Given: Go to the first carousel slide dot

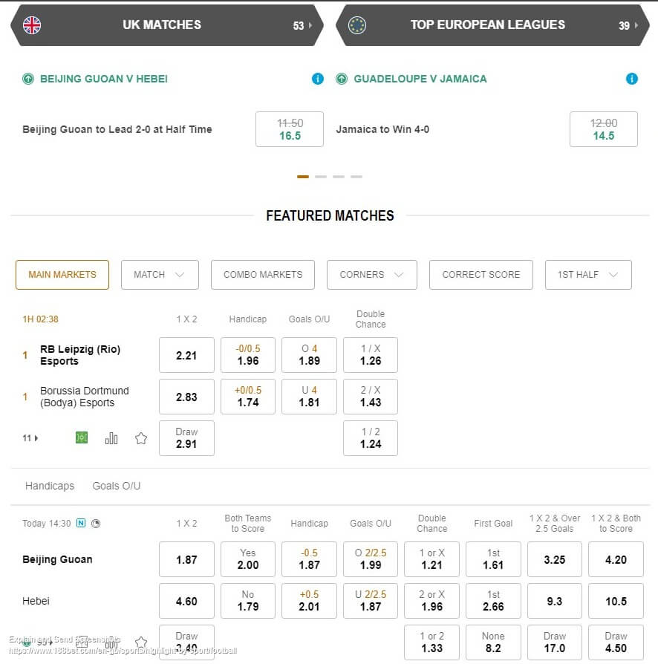Looking at the screenshot, I should pyautogui.click(x=303, y=177).
